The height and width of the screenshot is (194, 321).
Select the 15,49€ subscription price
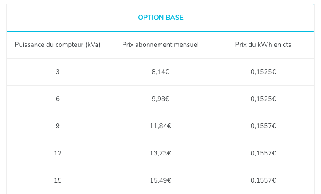pyautogui.click(x=161, y=180)
